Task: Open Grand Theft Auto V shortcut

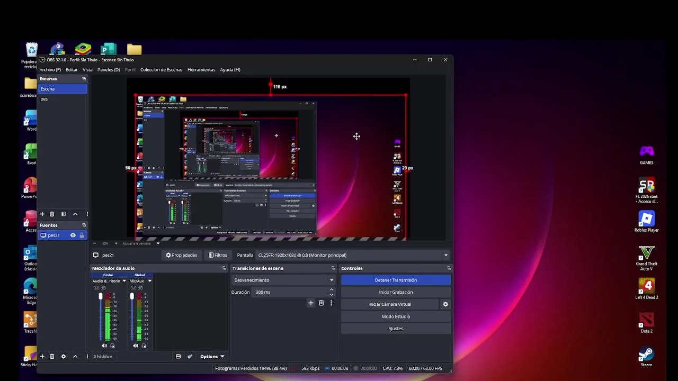Action: [646, 257]
